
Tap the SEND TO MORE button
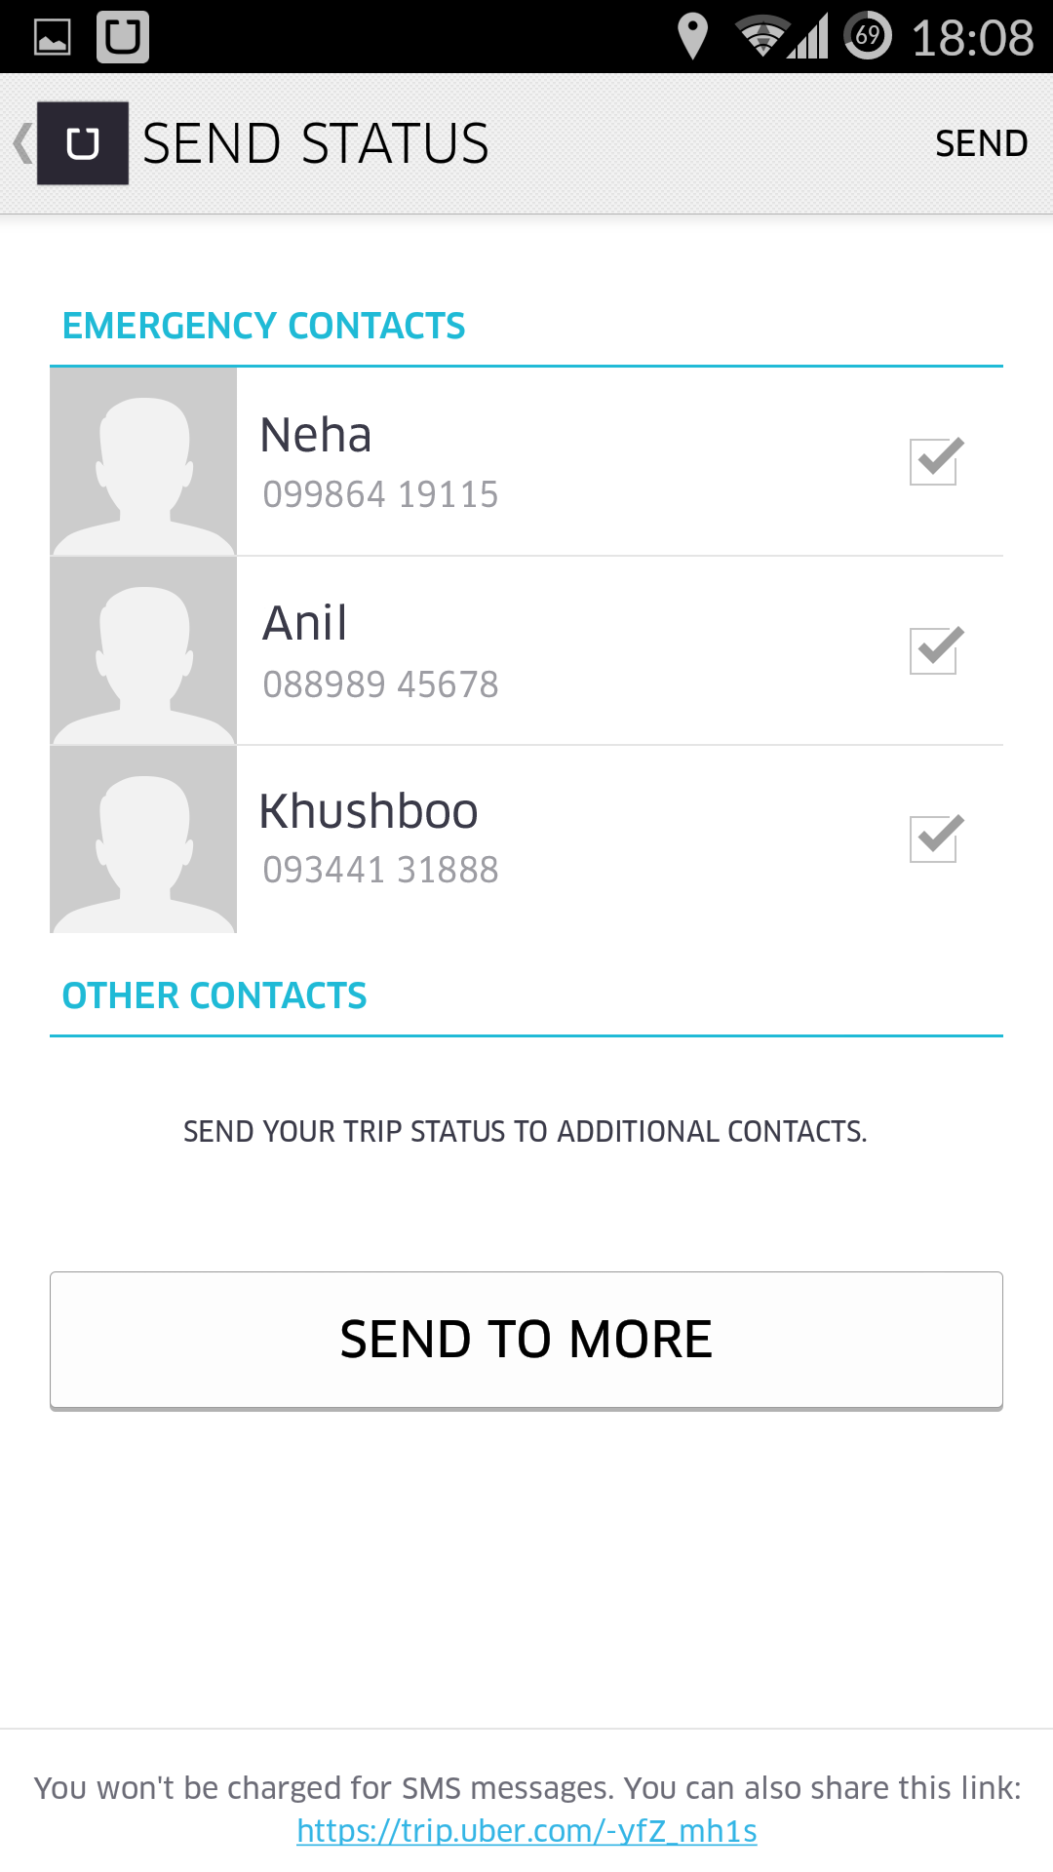tap(526, 1340)
